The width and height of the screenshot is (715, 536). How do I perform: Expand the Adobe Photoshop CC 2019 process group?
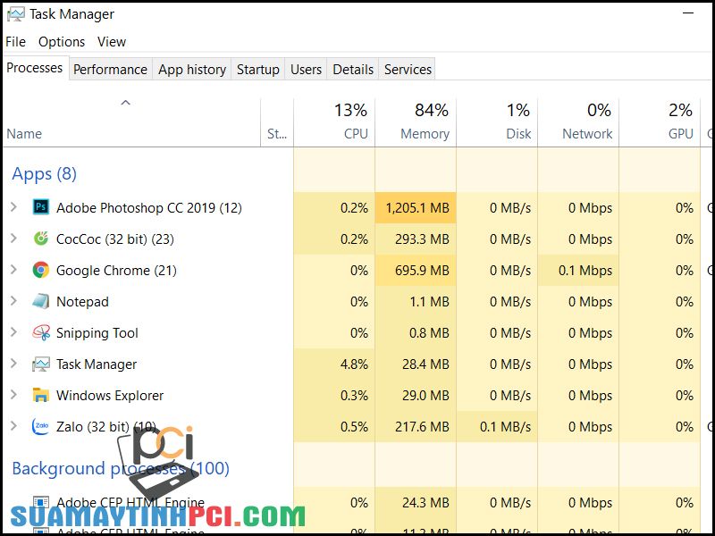point(13,207)
